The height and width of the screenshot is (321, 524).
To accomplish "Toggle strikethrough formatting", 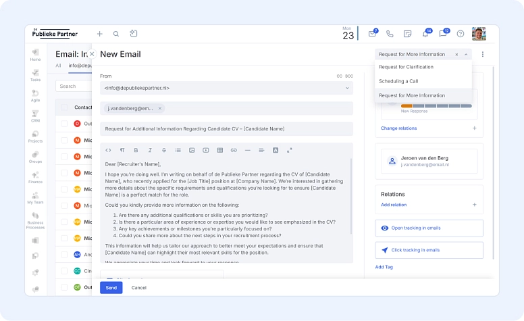I will click(164, 150).
